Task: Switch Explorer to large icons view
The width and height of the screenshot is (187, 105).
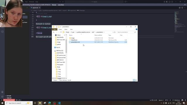Action: (136, 80)
